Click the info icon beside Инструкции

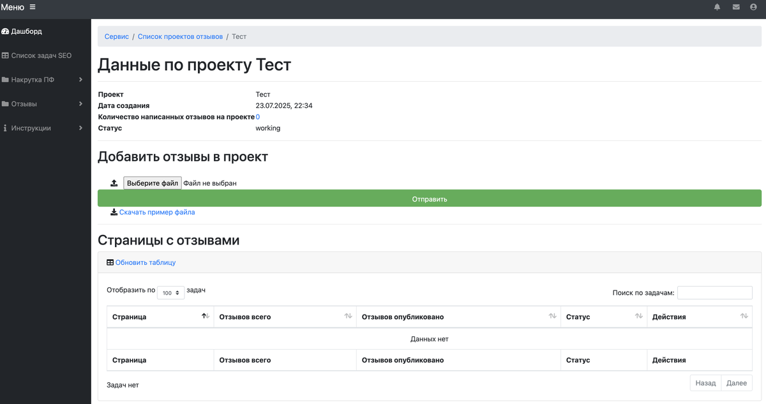pos(6,128)
